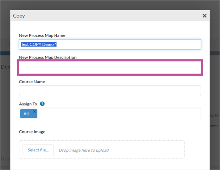Close the Copy dialog
220x170 pixels.
(x=205, y=16)
